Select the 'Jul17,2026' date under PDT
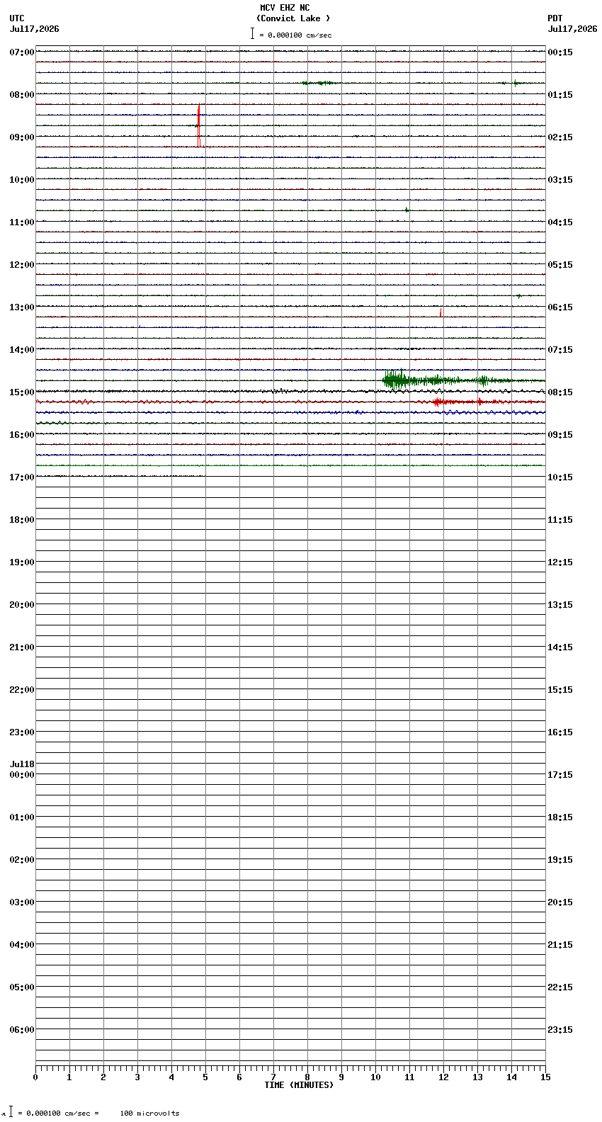The image size is (602, 1122). (572, 29)
